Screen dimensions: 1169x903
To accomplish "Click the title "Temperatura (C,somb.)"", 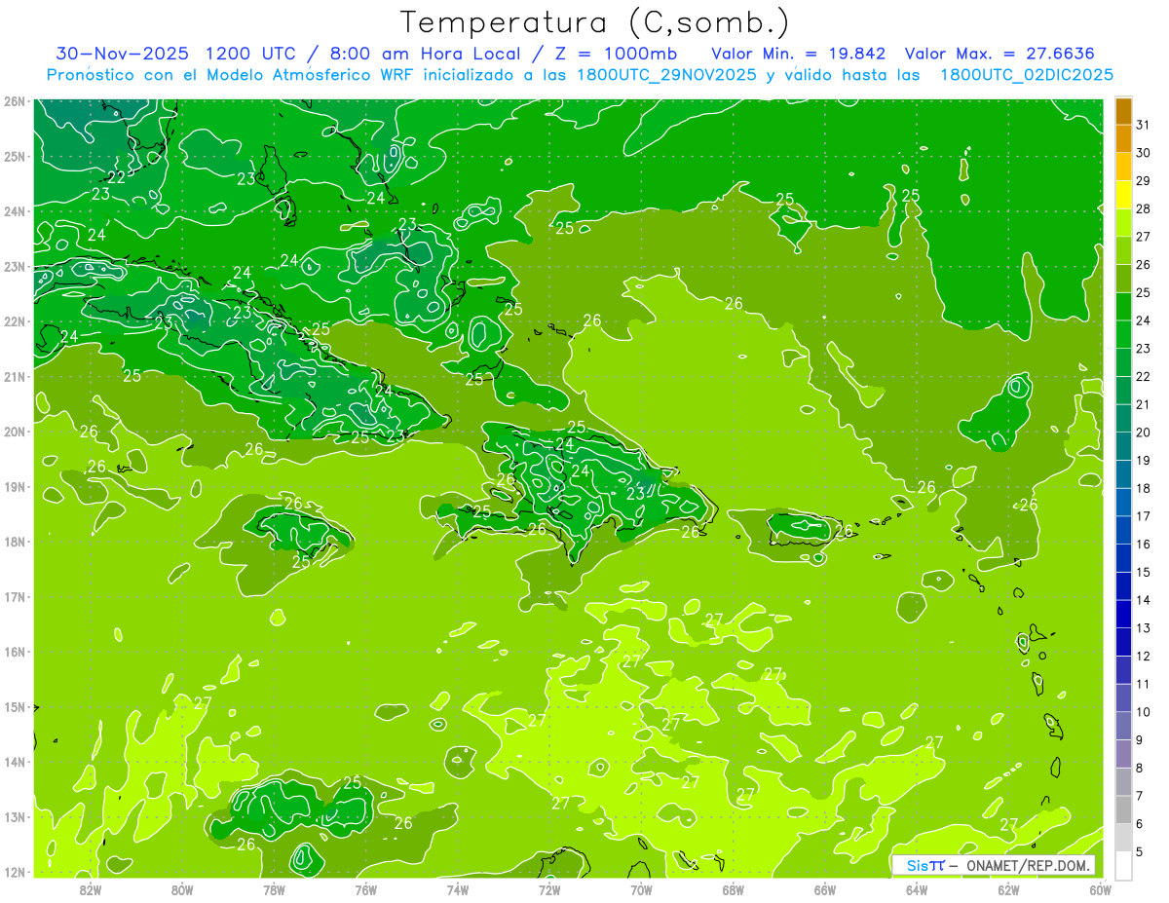I will (595, 22).
